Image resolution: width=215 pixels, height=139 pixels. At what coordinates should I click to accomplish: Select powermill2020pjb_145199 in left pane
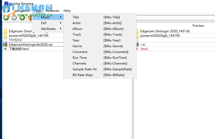(x=28, y=35)
